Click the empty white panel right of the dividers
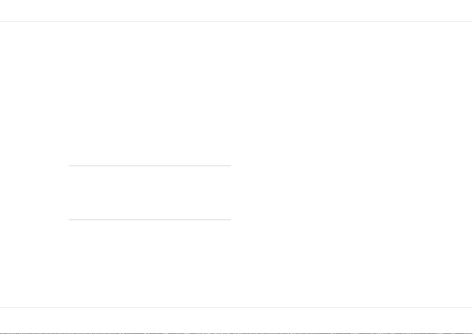Image resolution: width=473 pixels, height=334 pixels. [x=352, y=164]
